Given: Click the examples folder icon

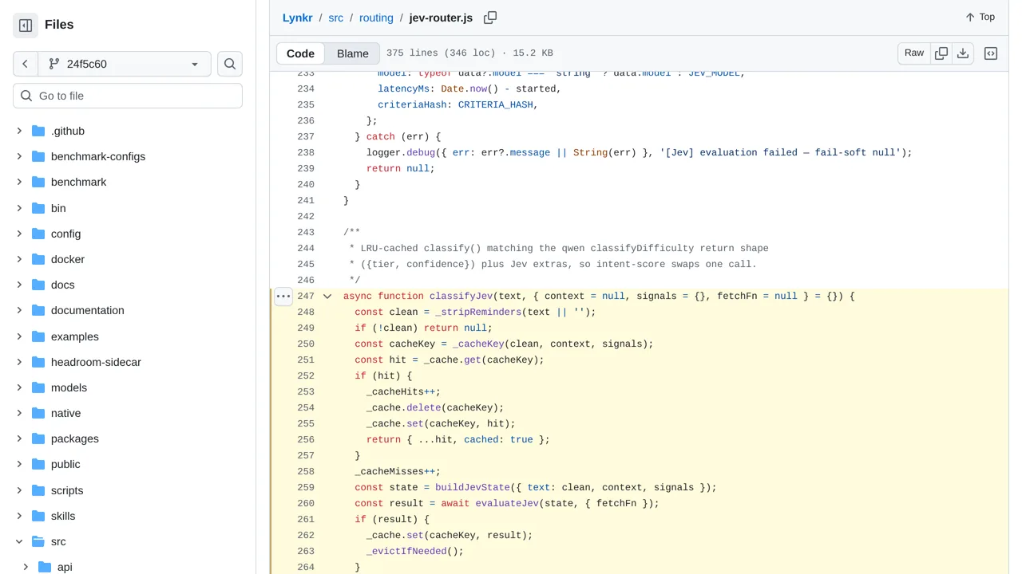Looking at the screenshot, I should (x=38, y=336).
